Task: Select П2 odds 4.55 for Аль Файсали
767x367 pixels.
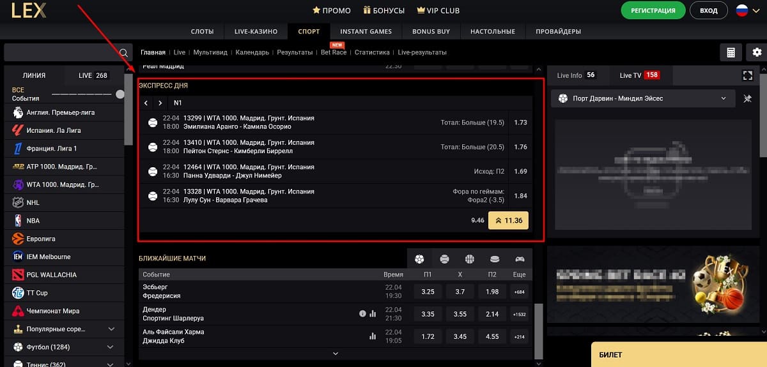Action: 492,336
